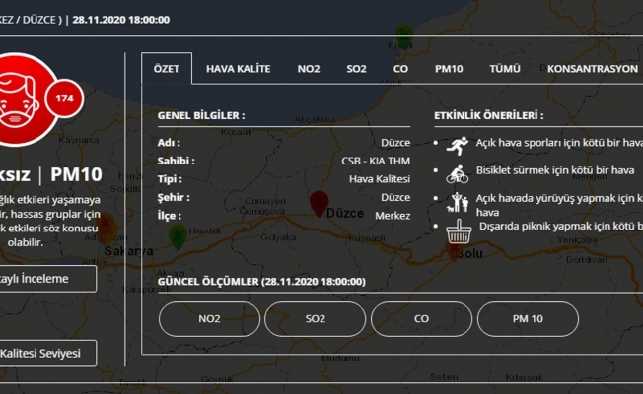Click the running person outdoor sports icon
Image resolution: width=643 pixels, height=394 pixels.
tap(455, 143)
